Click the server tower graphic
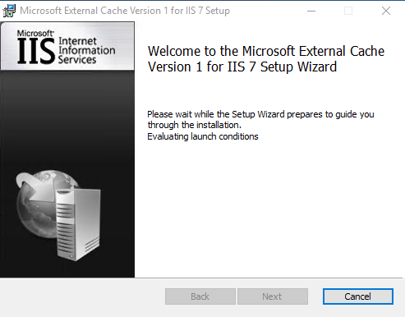The height and width of the screenshot is (317, 405). (78, 224)
